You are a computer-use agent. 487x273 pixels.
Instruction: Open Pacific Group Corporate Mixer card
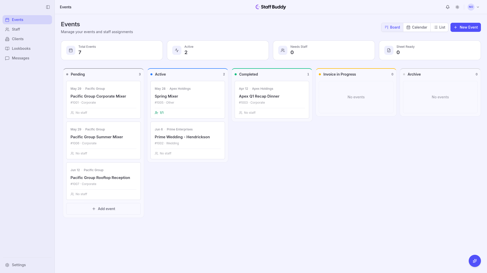tap(103, 100)
